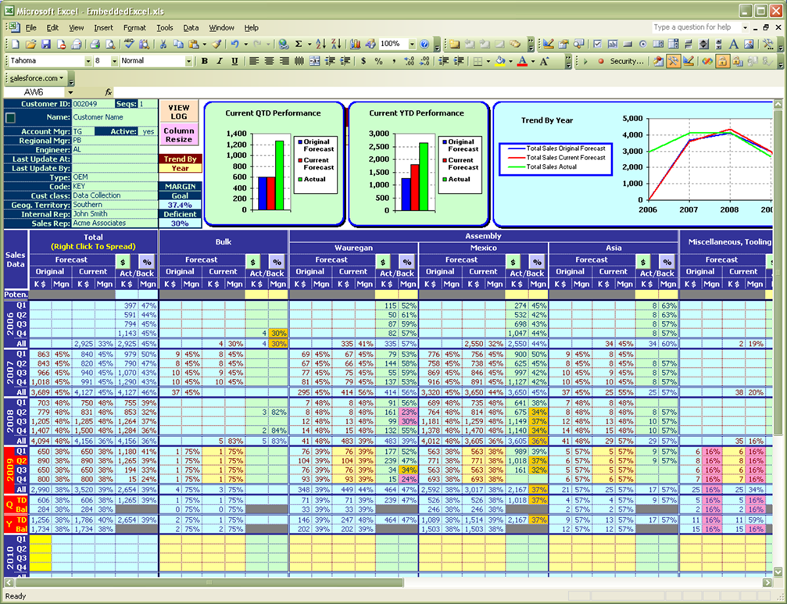Click the Copy icon

pyautogui.click(x=178, y=44)
